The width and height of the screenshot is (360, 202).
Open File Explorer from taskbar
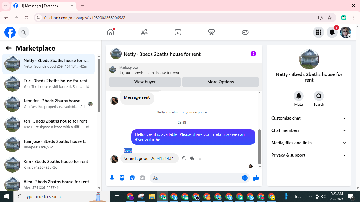click(x=152, y=196)
